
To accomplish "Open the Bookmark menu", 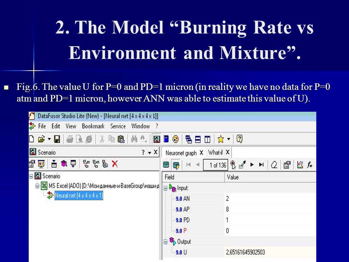I will 93,126.
